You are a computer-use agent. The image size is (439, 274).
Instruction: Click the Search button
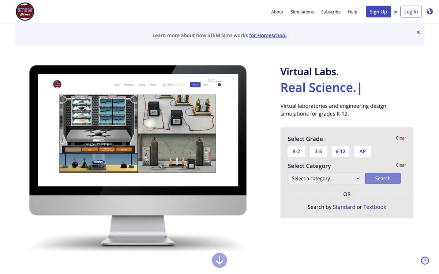point(383,178)
